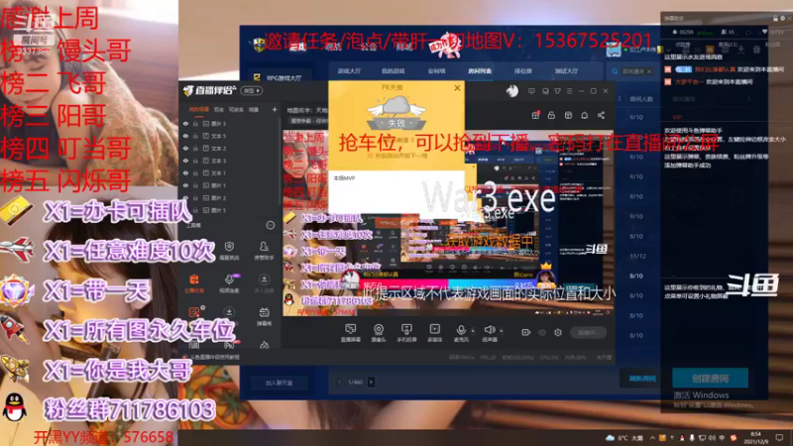The image size is (793, 446).
Task: Click the message icon in title bar
Action: pyautogui.click(x=531, y=91)
